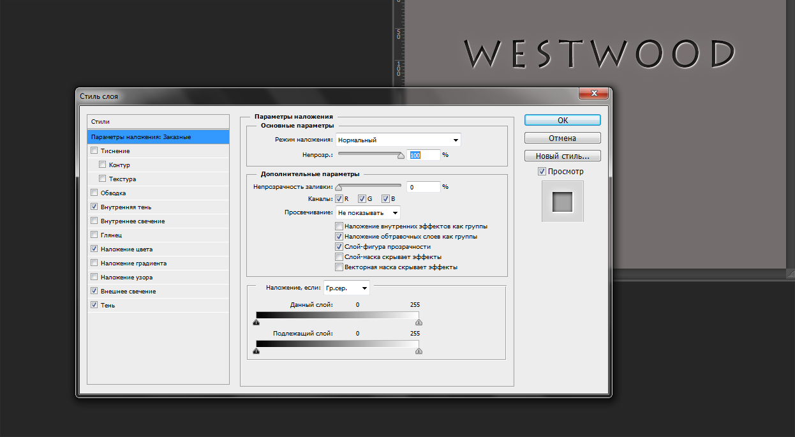Uncheck Наложение обтравочных слоев как группы
Image resolution: width=795 pixels, height=437 pixels.
tap(339, 237)
